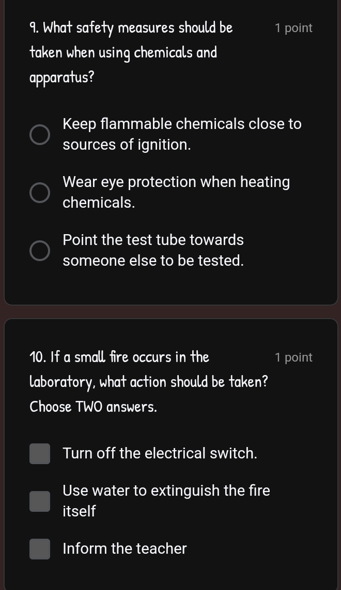
Task: Select the 'Wear eye protection' radio button
Action: [40, 193]
